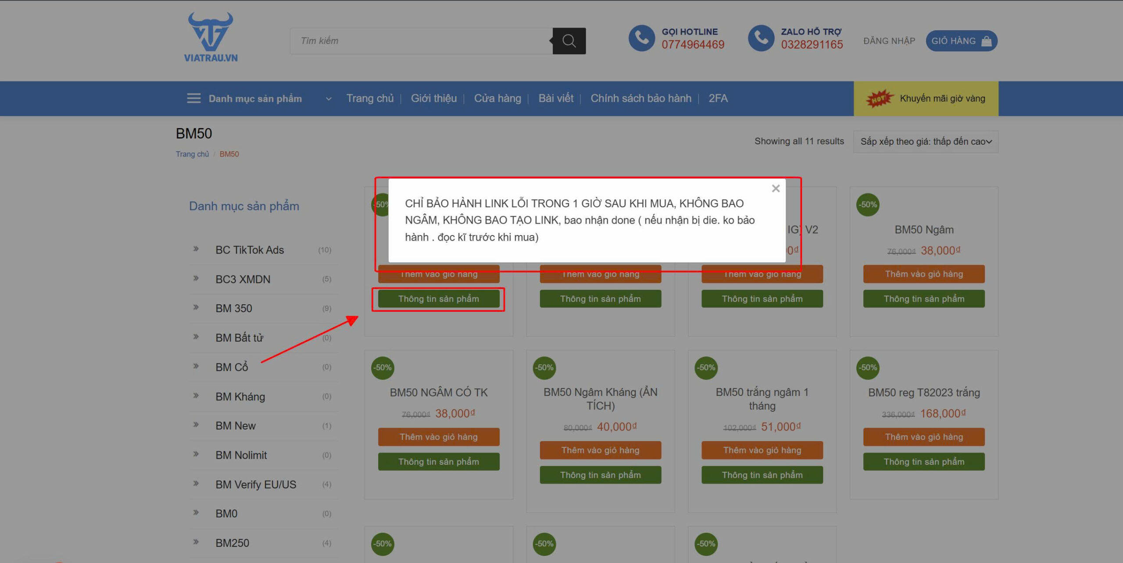Open BC3 XMDN category

coord(243,279)
